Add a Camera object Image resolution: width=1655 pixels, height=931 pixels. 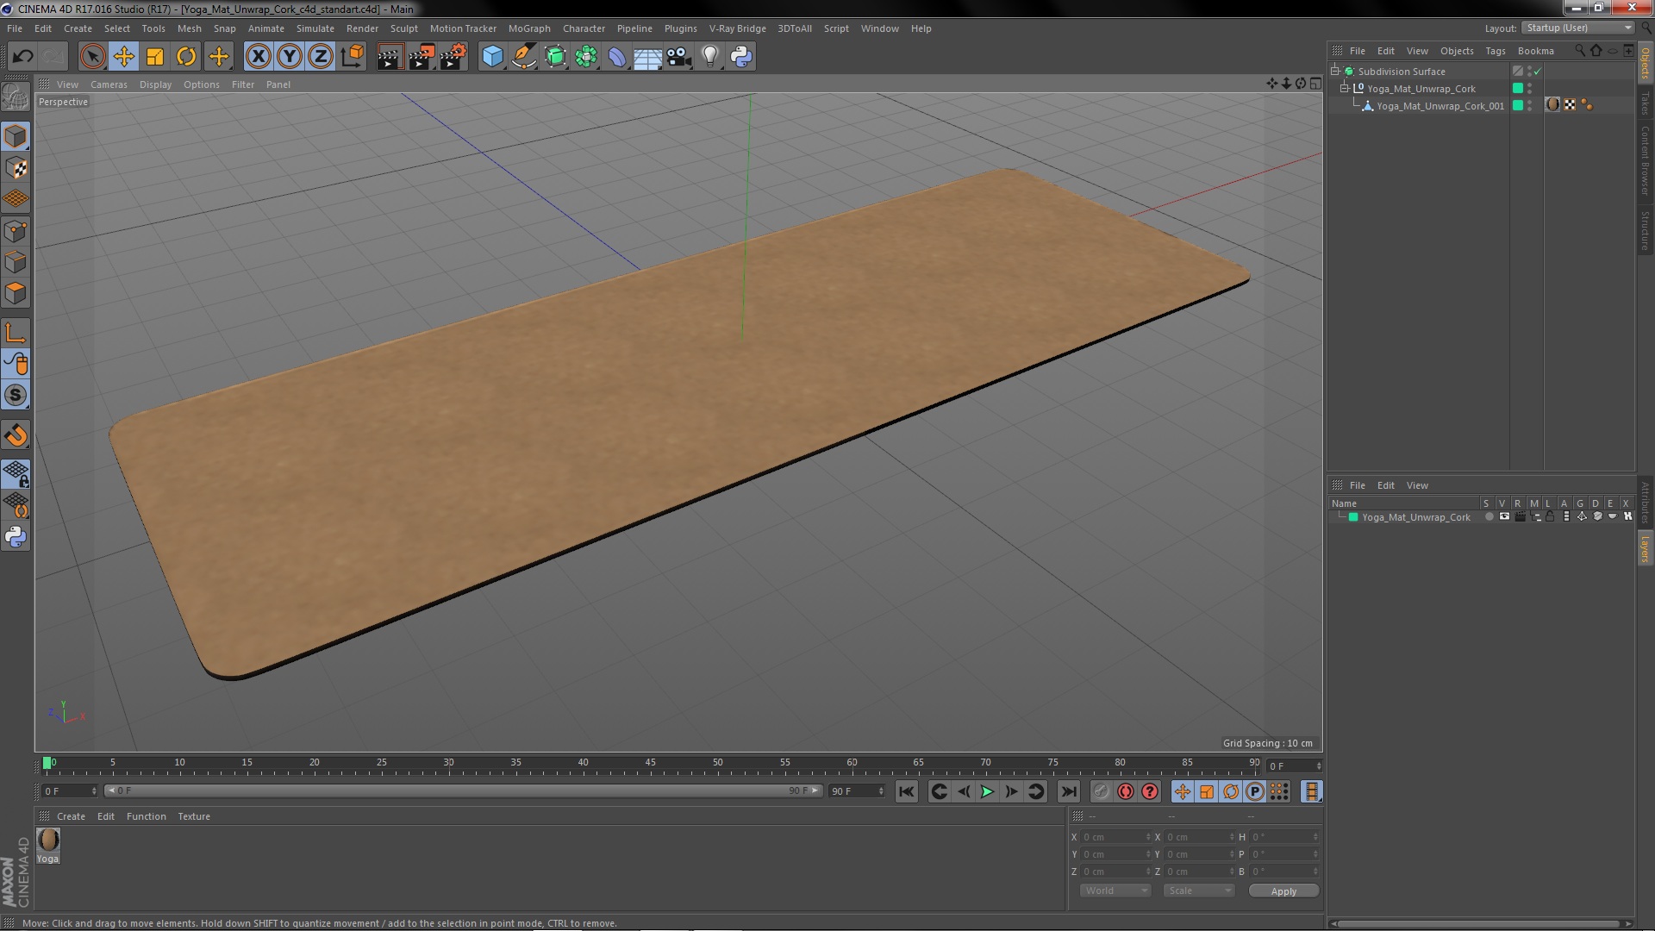679,57
